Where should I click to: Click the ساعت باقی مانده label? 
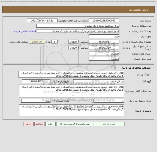19,42
